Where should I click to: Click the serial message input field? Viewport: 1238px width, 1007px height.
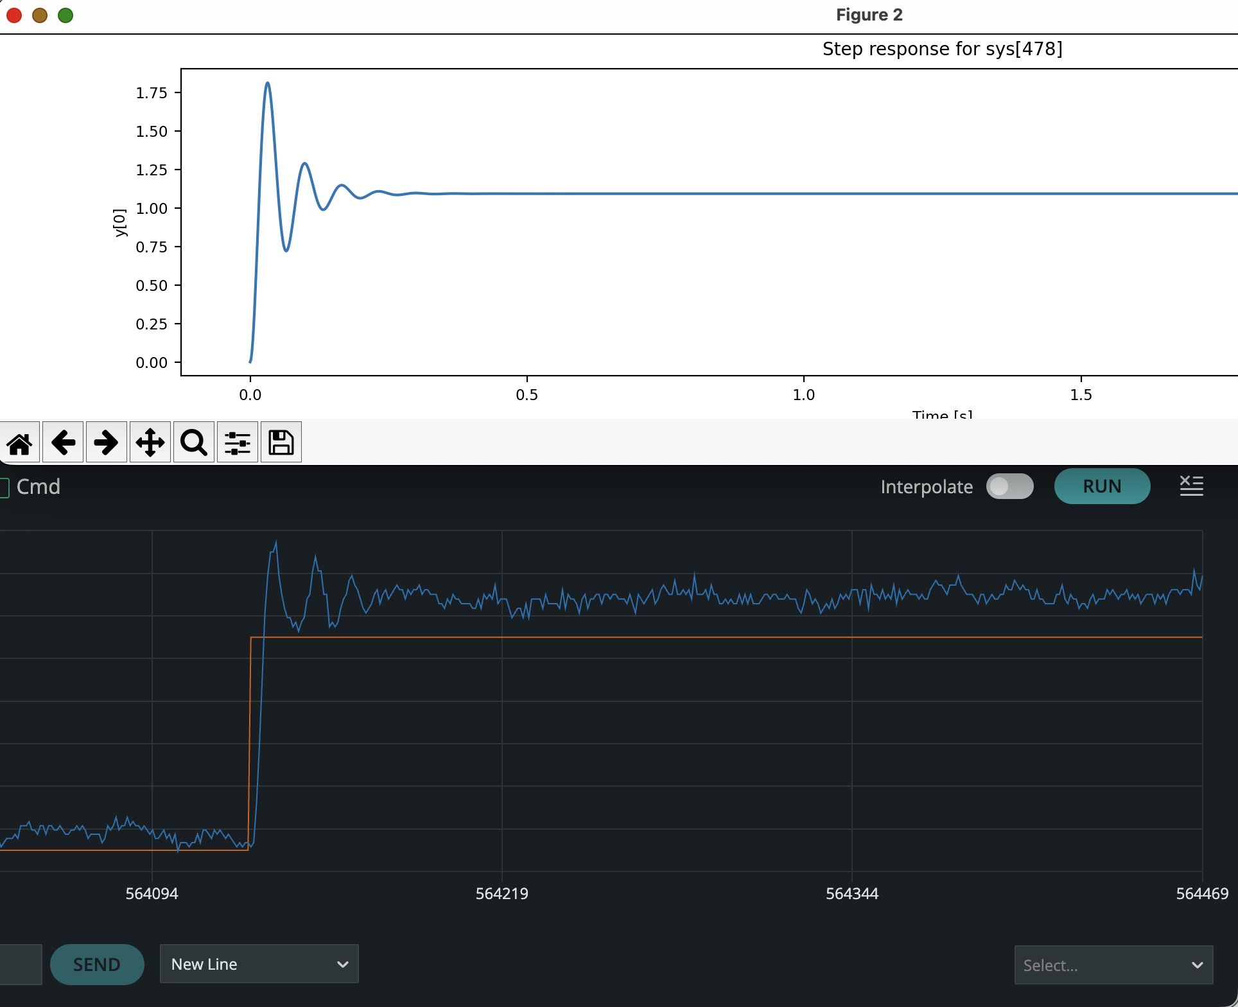click(21, 964)
